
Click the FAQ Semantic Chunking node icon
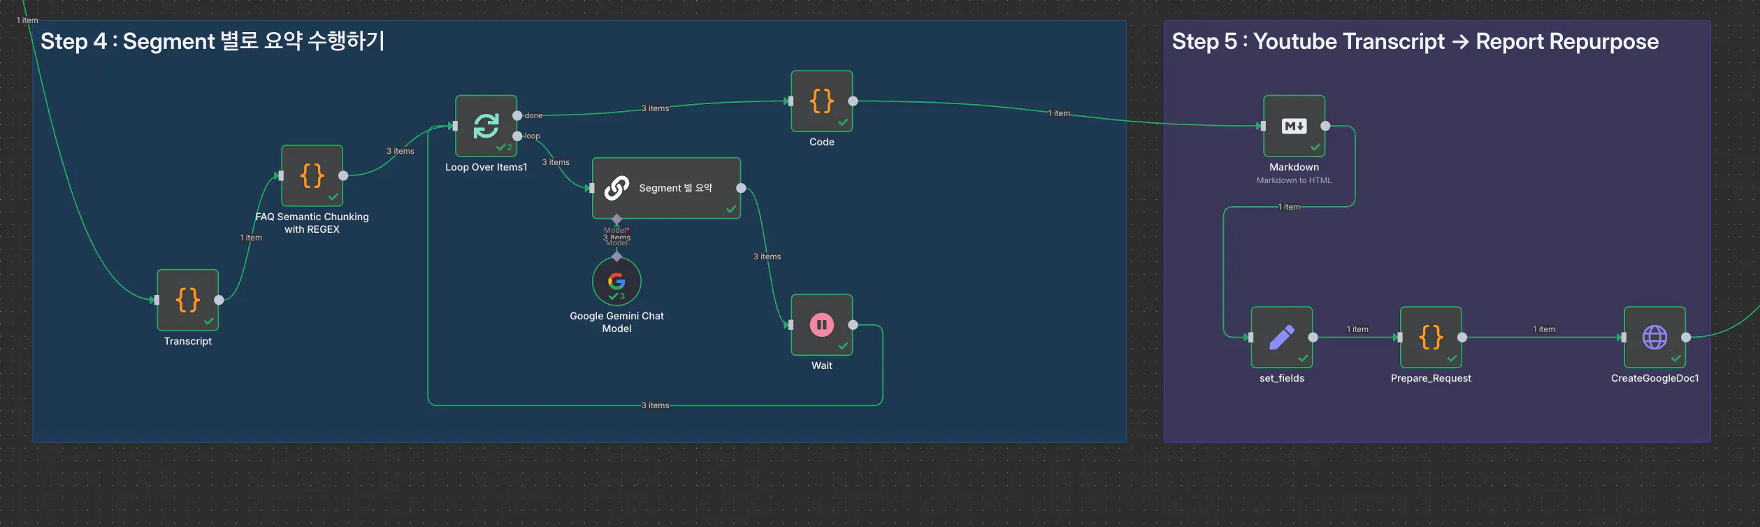312,175
